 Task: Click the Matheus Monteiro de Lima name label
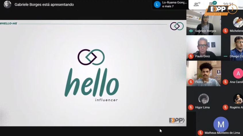[x=222, y=133]
